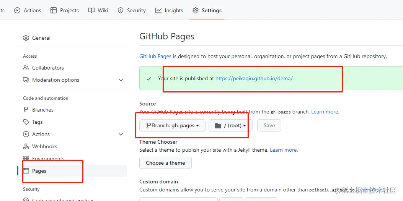403x201 pixels.
Task: Click the Custom domain heading
Action: [158, 182]
